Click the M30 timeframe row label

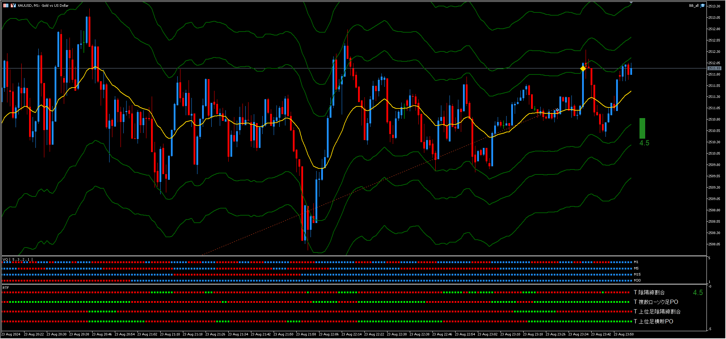[x=637, y=280]
